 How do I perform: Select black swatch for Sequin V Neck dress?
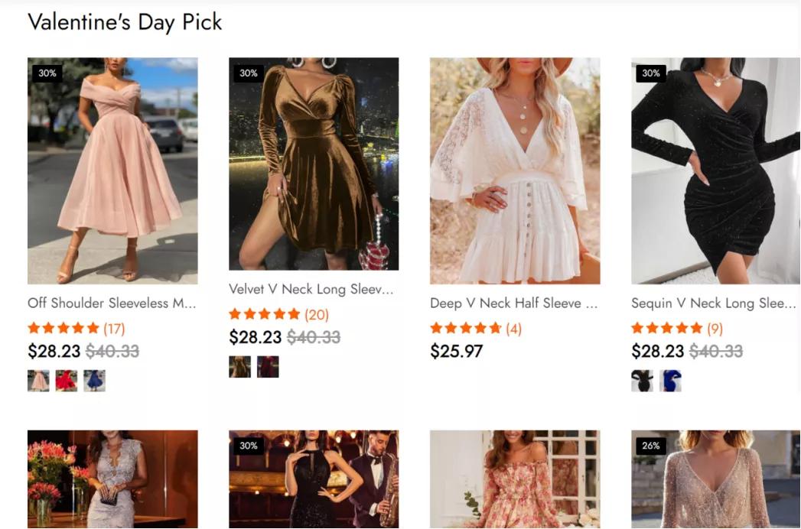(642, 381)
